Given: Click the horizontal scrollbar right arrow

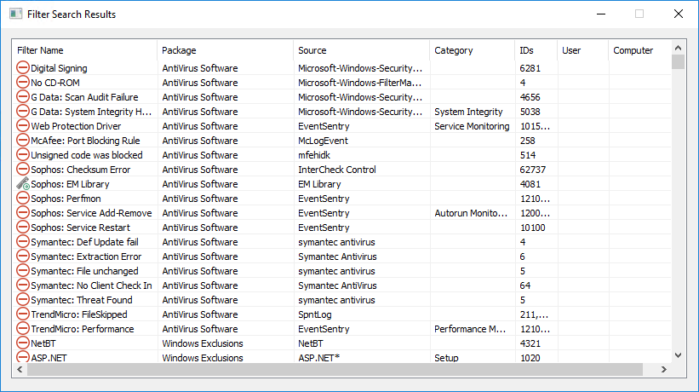Looking at the screenshot, I should 664,369.
